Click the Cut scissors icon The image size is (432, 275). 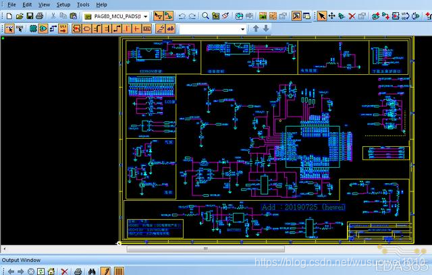tap(53, 16)
